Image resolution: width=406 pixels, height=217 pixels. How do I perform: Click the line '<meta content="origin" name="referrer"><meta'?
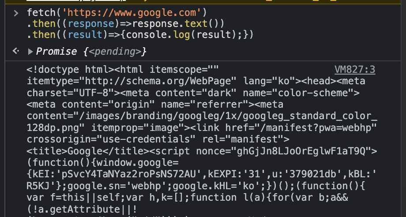pyautogui.click(x=155, y=105)
